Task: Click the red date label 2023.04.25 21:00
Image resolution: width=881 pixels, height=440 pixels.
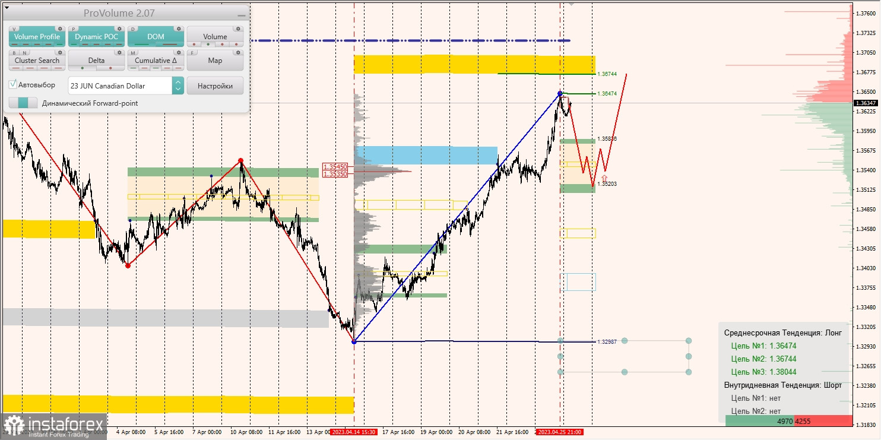Action: click(x=560, y=432)
